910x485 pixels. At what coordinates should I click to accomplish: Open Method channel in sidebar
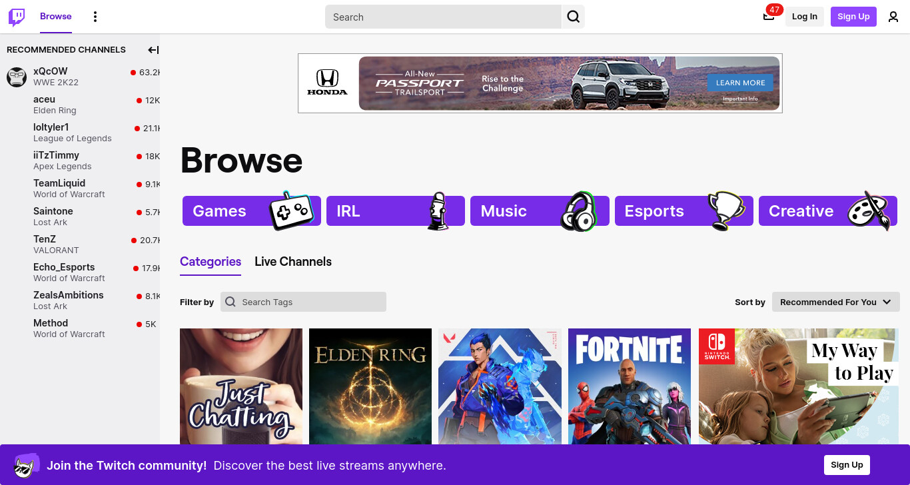point(80,328)
